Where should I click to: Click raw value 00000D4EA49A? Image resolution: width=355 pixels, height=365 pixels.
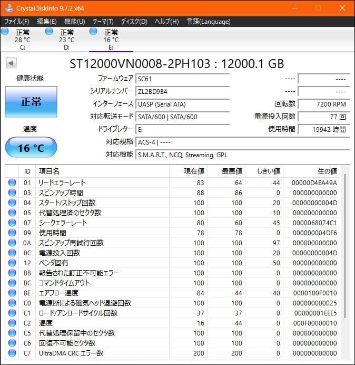point(314,182)
